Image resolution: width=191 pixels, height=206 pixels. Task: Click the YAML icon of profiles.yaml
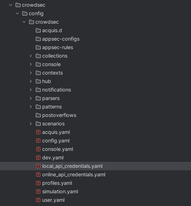(x=38, y=183)
